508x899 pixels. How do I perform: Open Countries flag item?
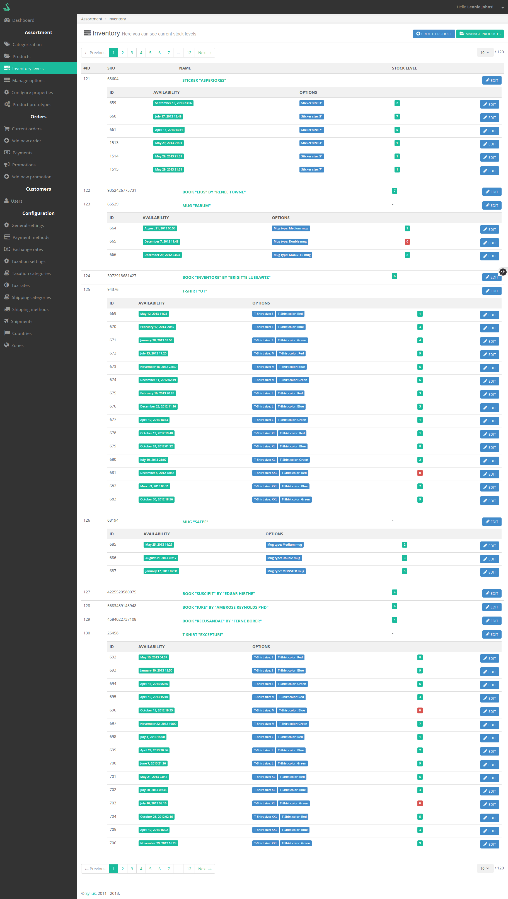pyautogui.click(x=38, y=334)
